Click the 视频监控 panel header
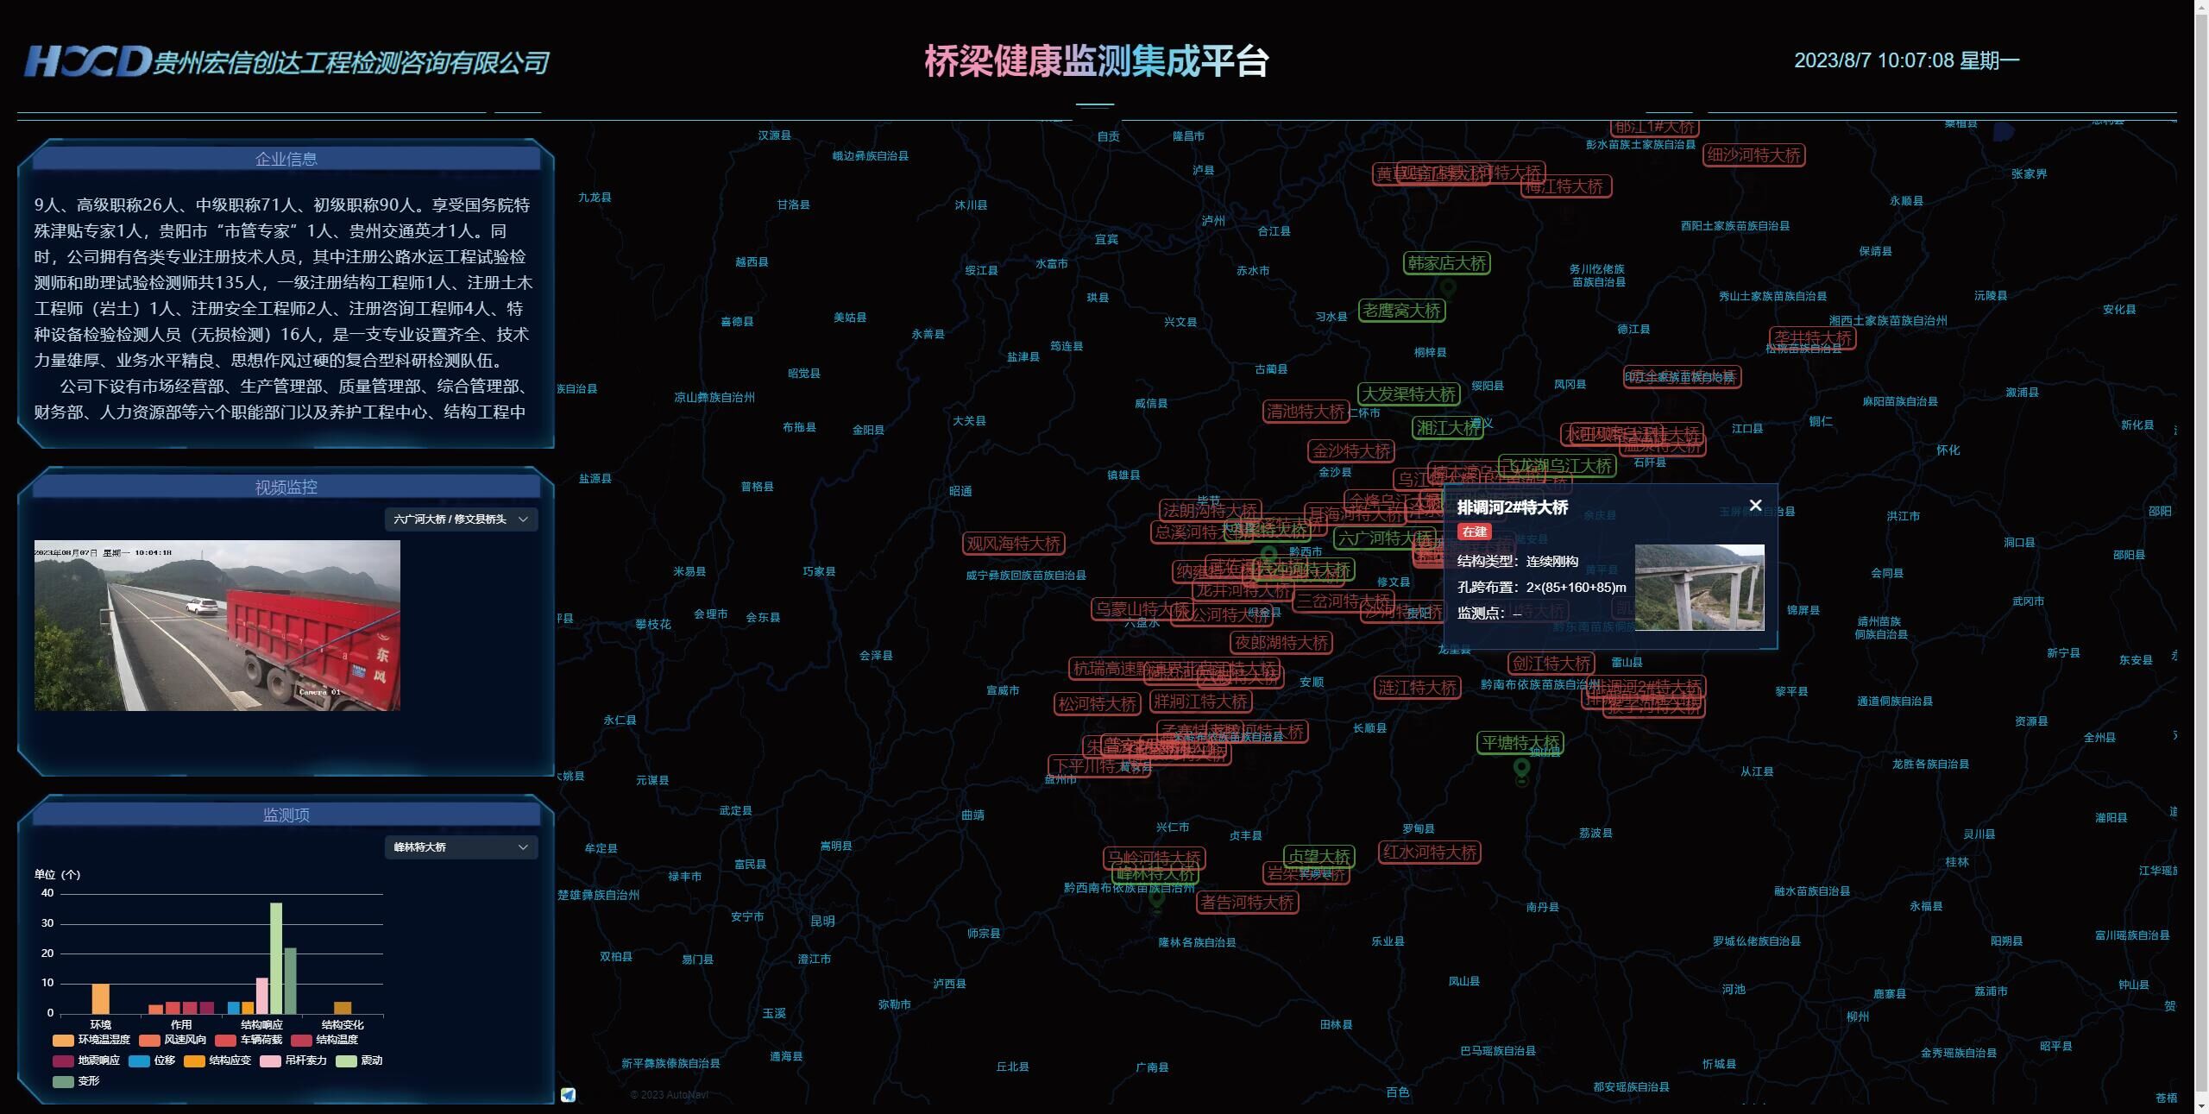The width and height of the screenshot is (2209, 1114). [286, 488]
